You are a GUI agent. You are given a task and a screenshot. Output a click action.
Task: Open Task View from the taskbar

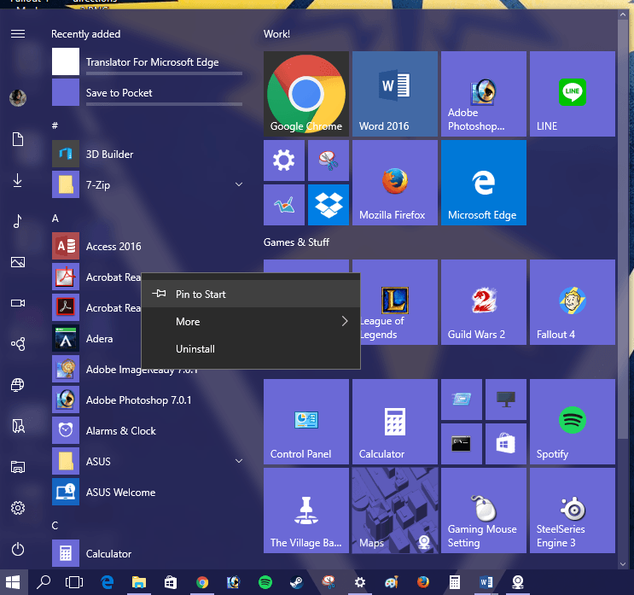(x=74, y=582)
